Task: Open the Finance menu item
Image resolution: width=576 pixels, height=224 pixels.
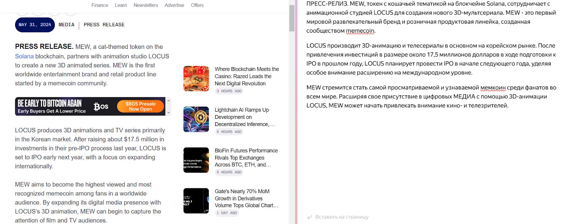Action: pos(100,5)
